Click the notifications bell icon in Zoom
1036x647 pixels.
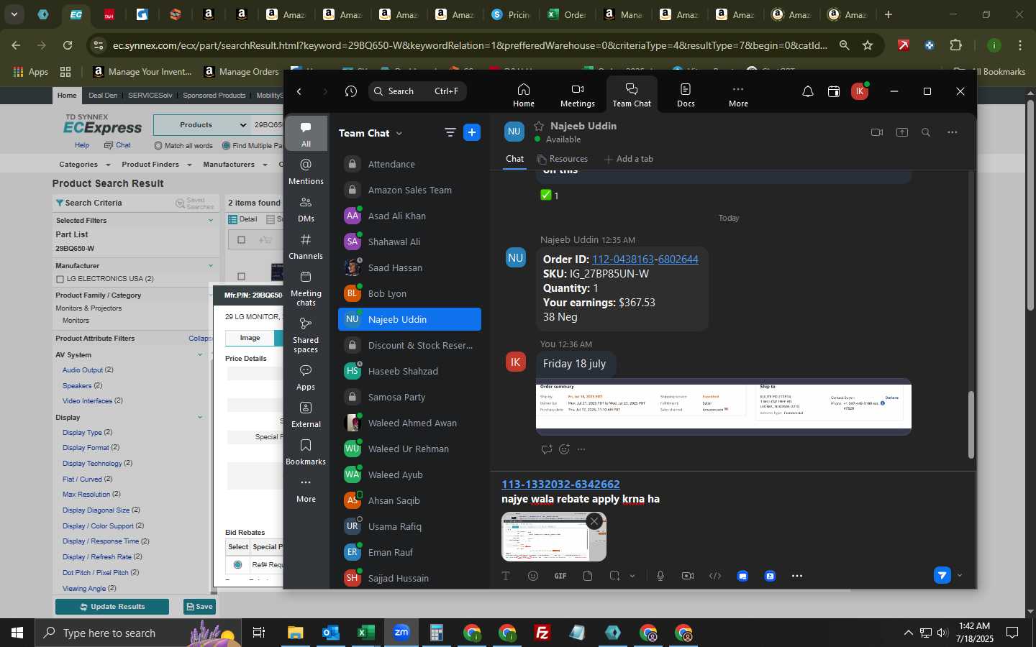(x=808, y=91)
